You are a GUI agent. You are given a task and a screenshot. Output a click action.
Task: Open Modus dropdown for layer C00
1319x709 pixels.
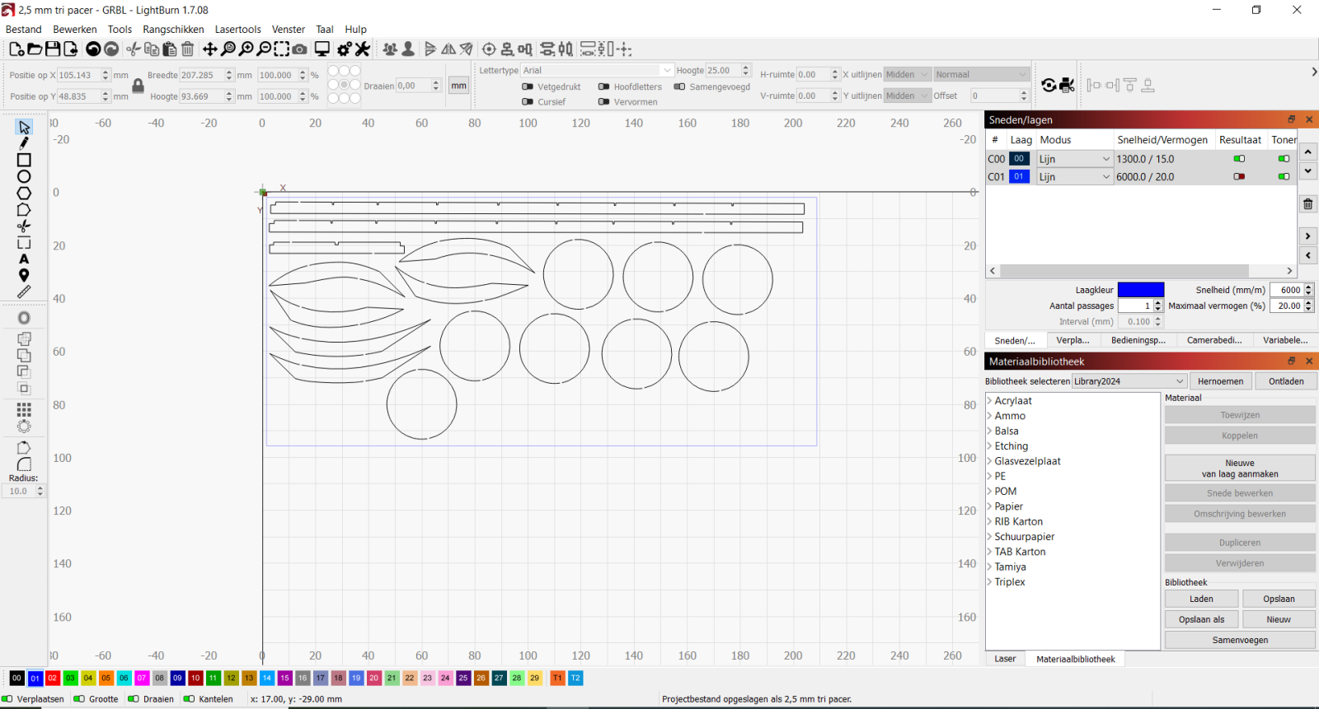(x=1074, y=159)
